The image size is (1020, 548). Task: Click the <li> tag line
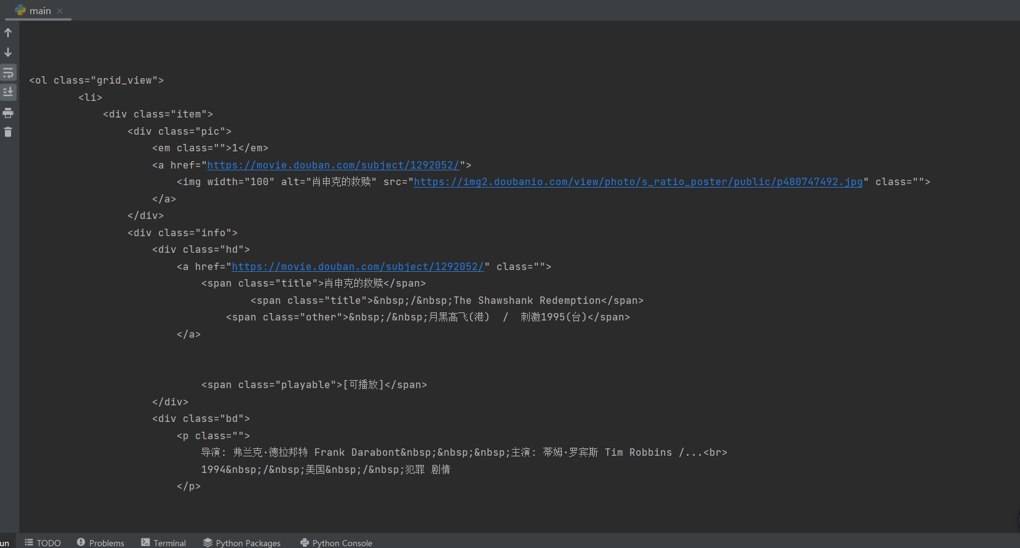tap(90, 97)
